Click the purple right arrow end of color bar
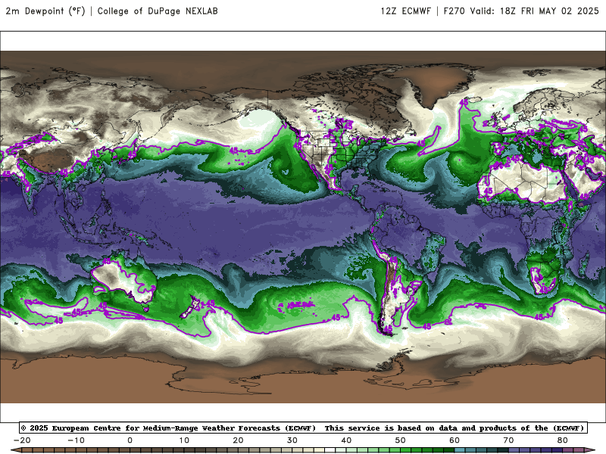This screenshot has height=454, width=606. 591,450
